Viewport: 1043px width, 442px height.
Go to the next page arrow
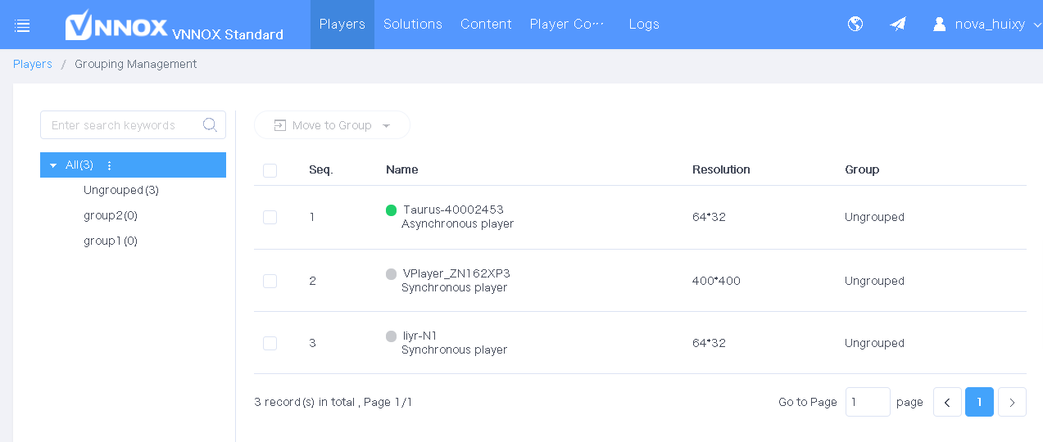pyautogui.click(x=1012, y=402)
